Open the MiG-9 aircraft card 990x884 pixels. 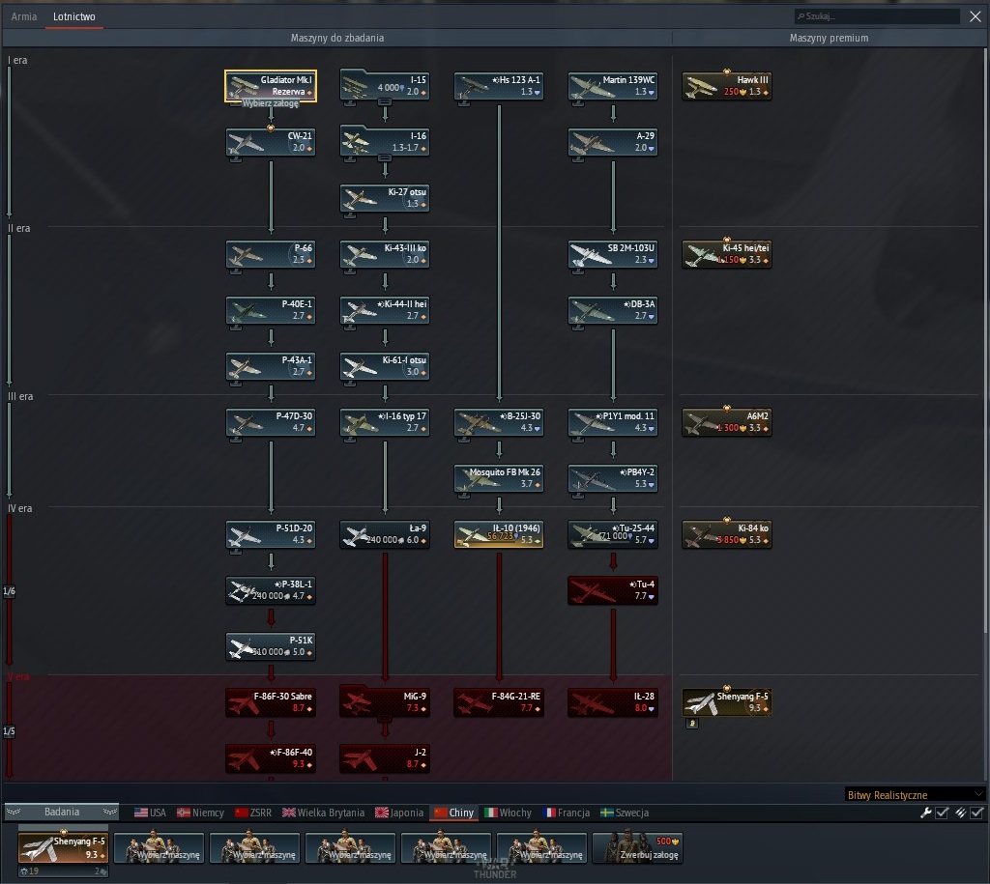point(385,702)
